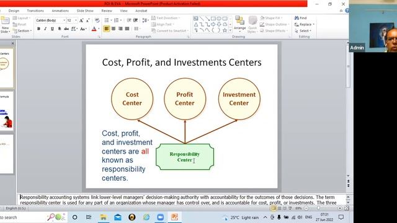Image resolution: width=397 pixels, height=223 pixels.
Task: Click New Slide icon
Action: click(5, 21)
